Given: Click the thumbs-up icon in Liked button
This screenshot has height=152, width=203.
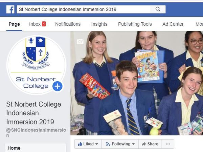Looking at the screenshot, I should (80, 144).
